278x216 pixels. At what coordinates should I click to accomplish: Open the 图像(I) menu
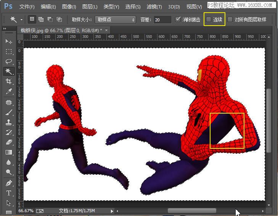(x=69, y=7)
